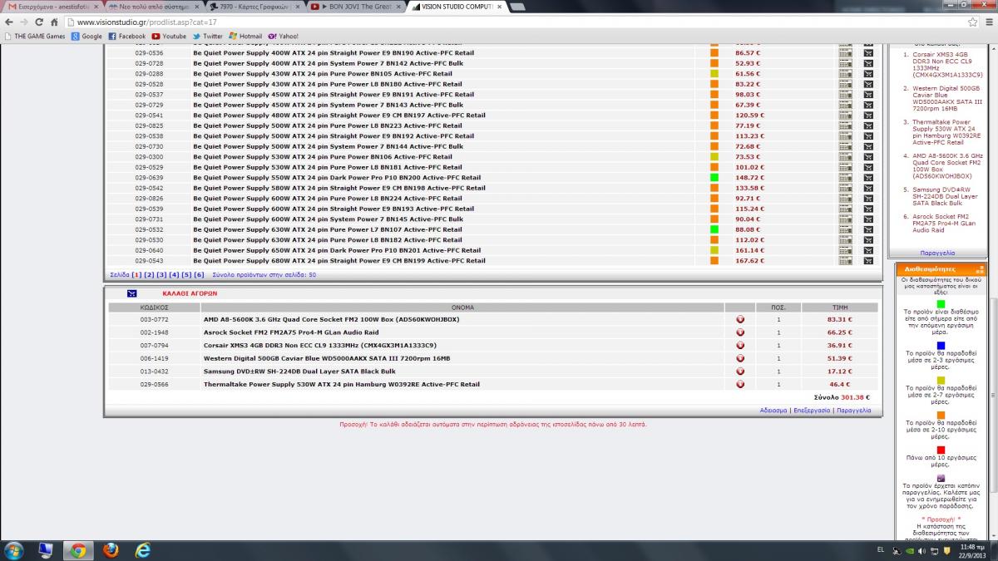Remove the Corsair XMS3 4GB from the basket
This screenshot has width=998, height=561.
click(740, 346)
